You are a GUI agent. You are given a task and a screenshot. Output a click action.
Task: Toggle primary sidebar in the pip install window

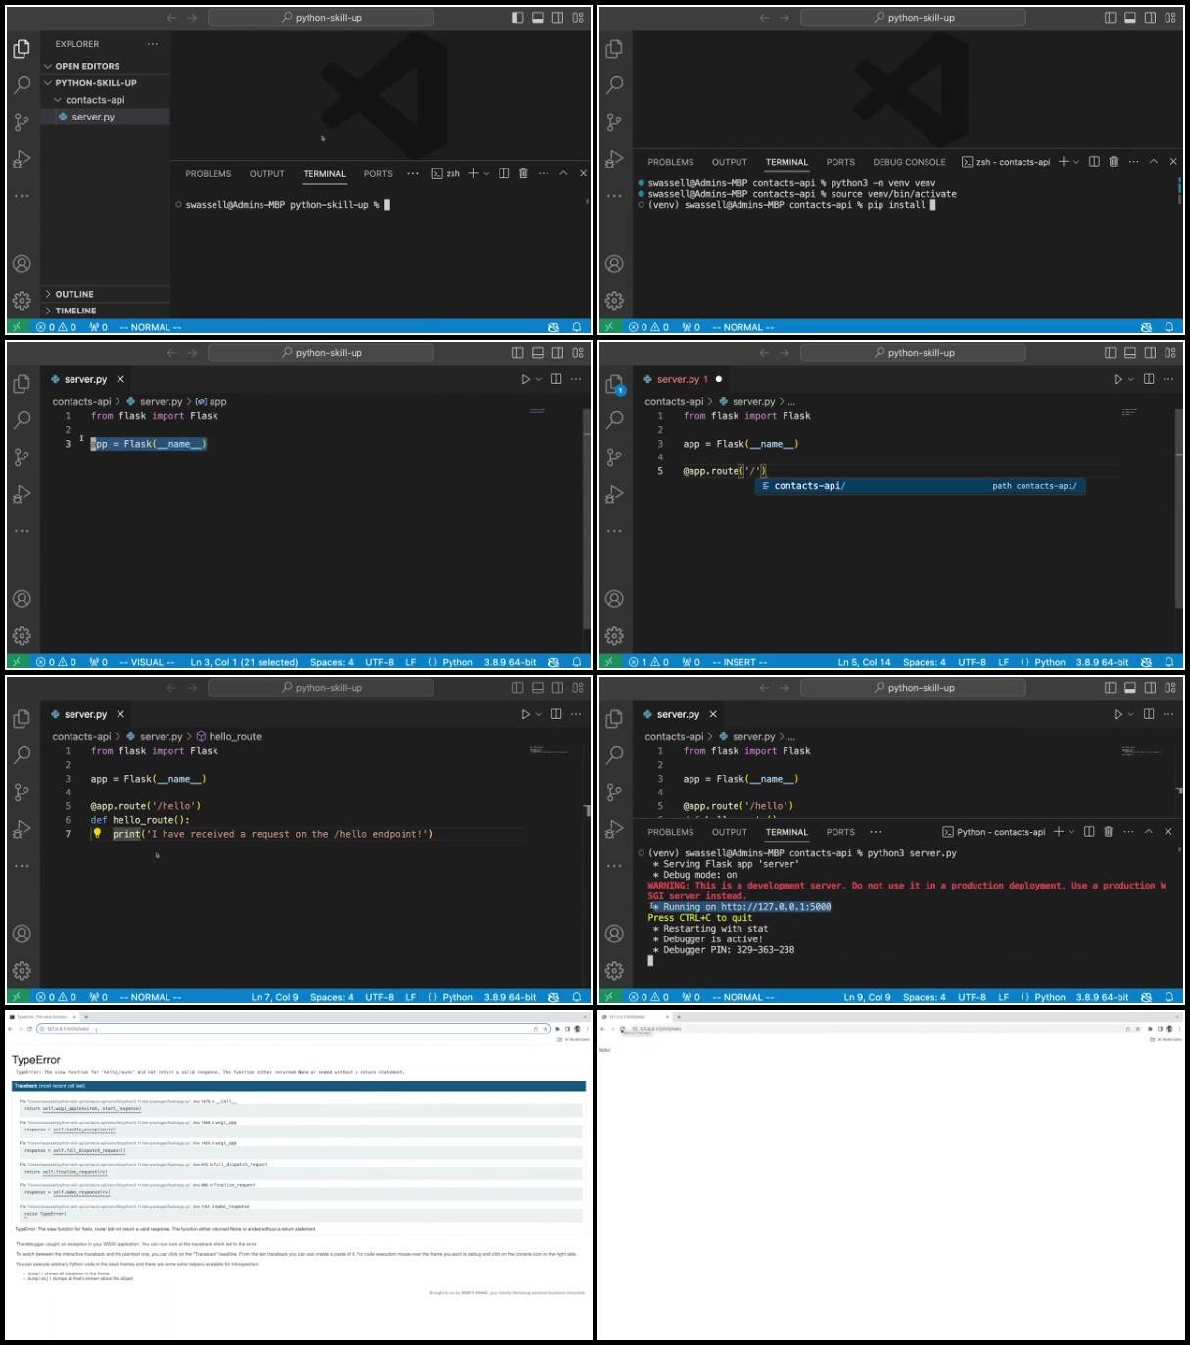click(1110, 18)
